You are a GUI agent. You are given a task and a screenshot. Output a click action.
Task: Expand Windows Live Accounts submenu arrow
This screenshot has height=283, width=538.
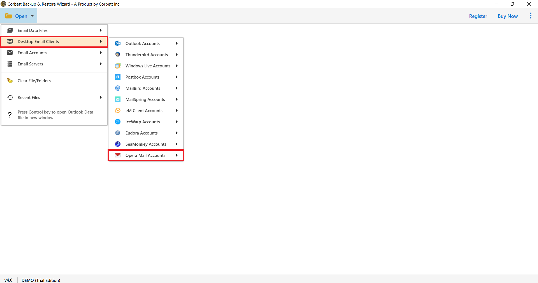point(177,66)
